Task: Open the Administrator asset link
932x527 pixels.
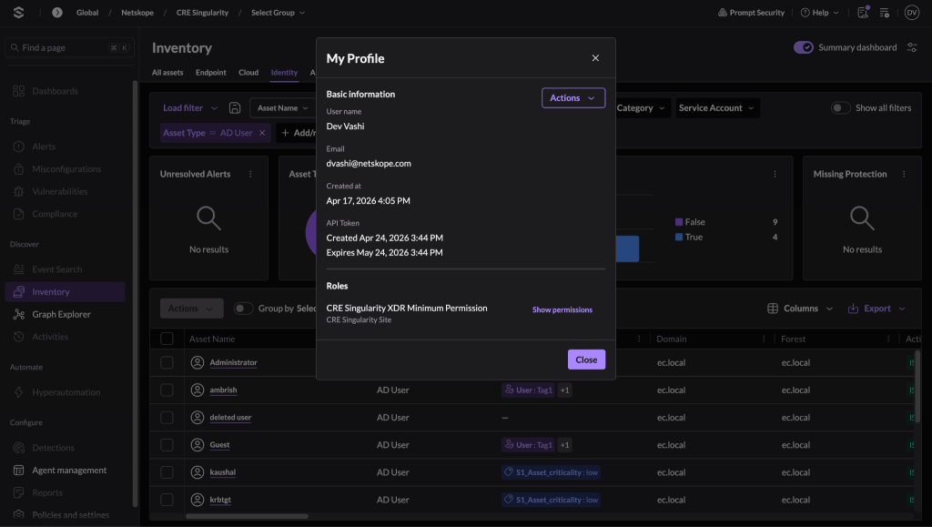Action: coord(234,362)
